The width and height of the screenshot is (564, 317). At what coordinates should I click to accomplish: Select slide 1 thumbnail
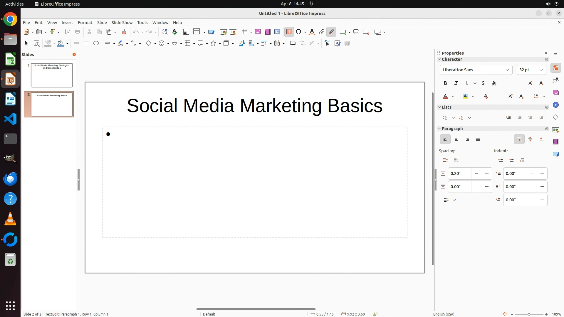(x=52, y=75)
